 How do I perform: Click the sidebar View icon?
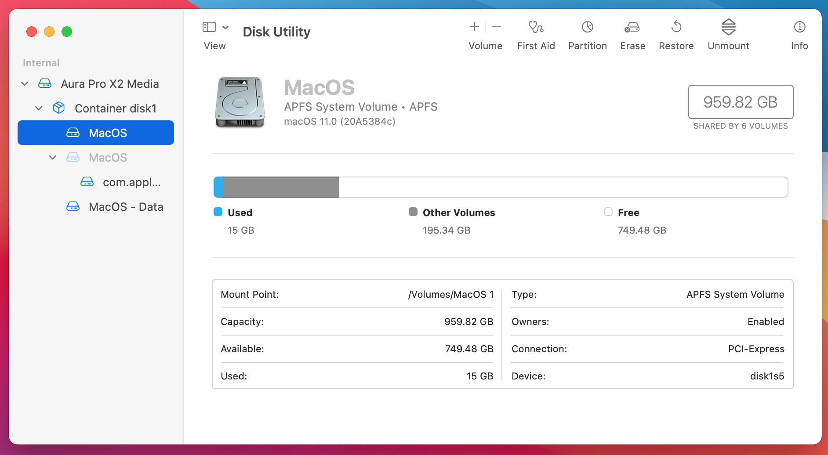point(209,27)
